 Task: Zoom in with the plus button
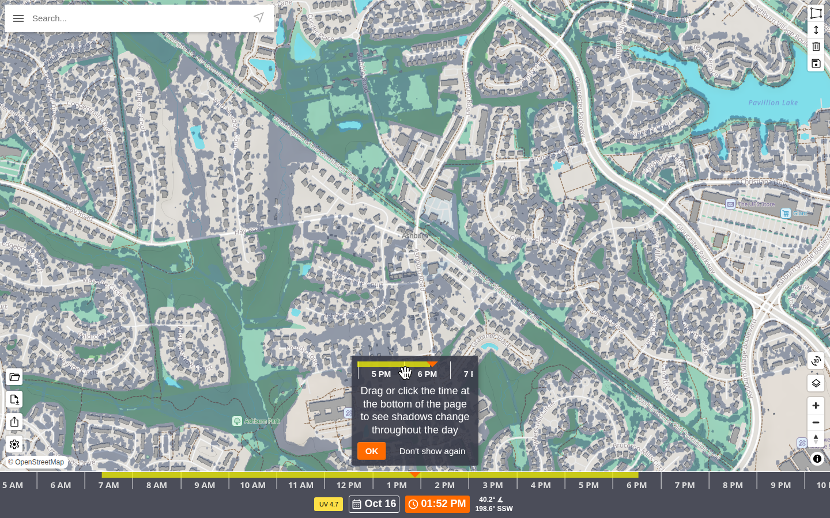tap(816, 406)
